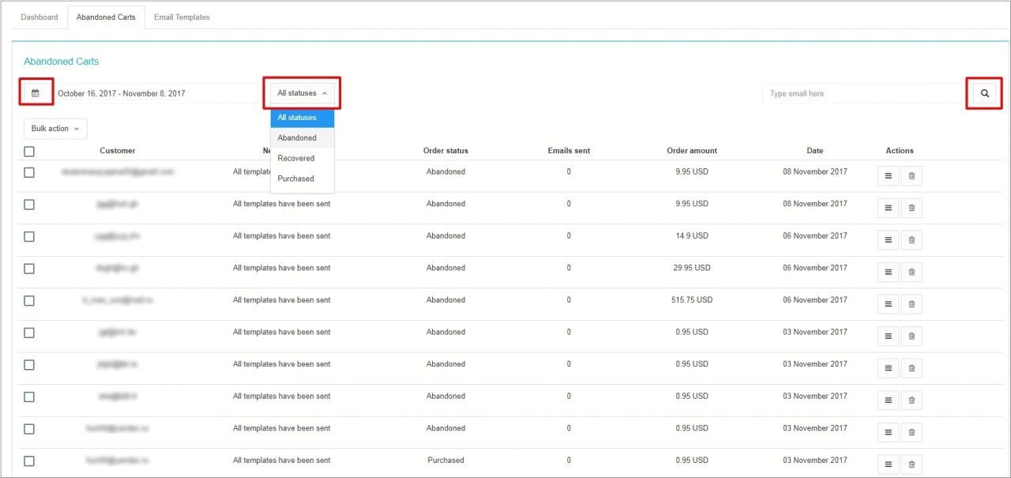The width and height of the screenshot is (1011, 478).
Task: Click the Emails sent column header
Action: (569, 151)
